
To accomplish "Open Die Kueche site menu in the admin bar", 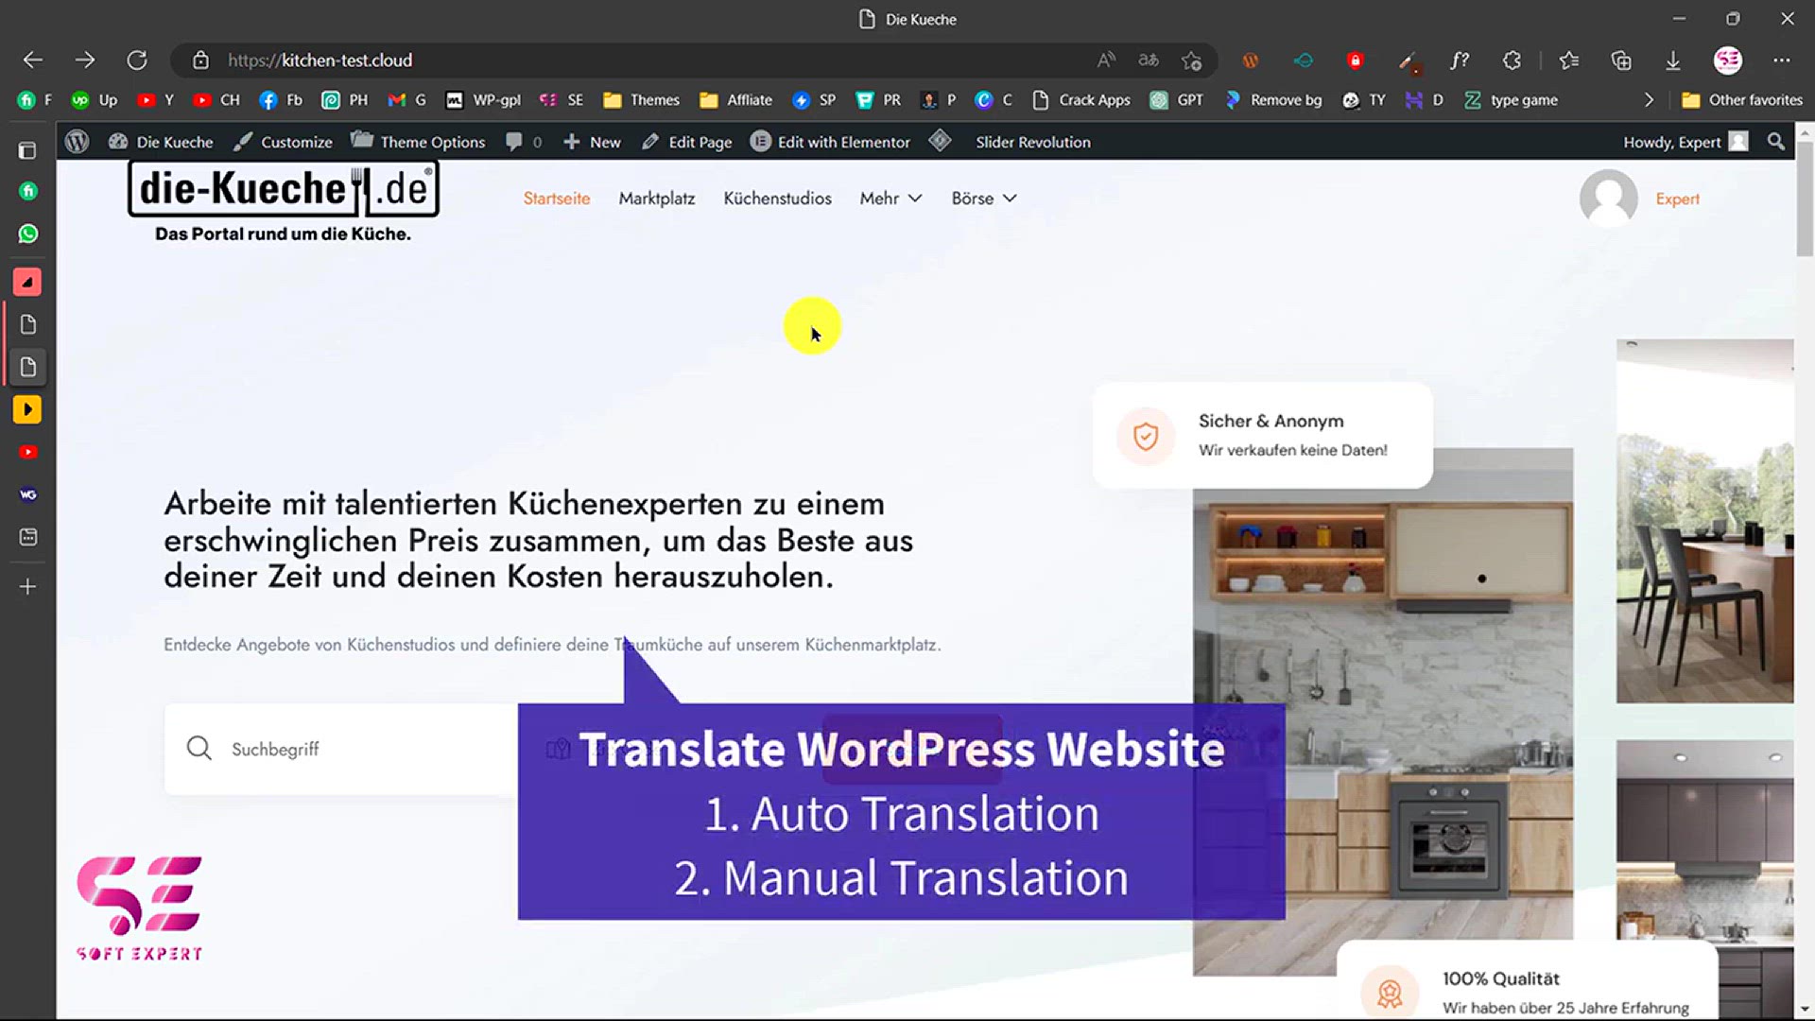I will (161, 142).
